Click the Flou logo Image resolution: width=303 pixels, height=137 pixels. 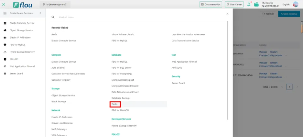click(22, 5)
